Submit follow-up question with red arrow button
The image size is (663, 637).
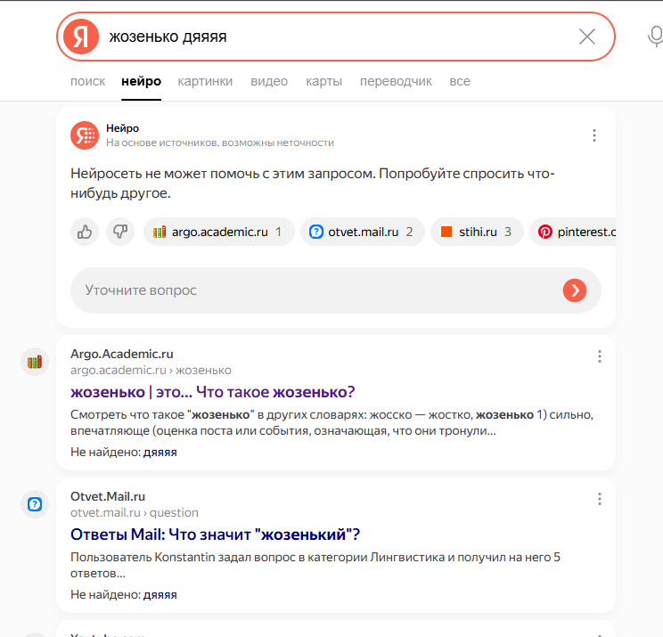(x=574, y=290)
